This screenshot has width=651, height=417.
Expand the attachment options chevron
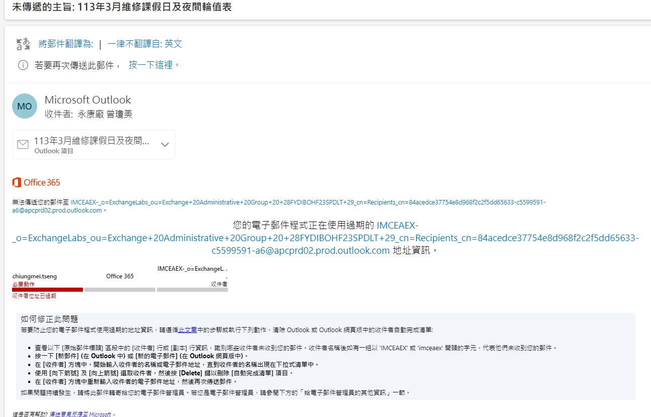(164, 145)
